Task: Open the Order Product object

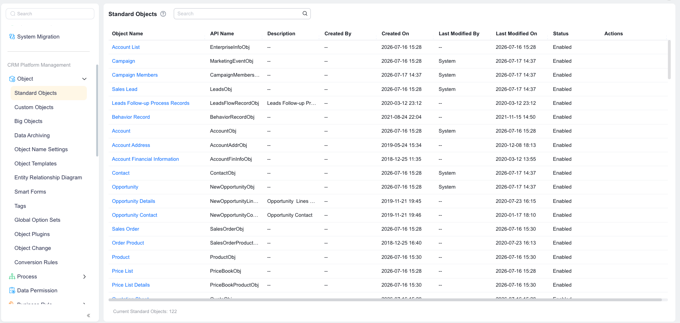Action: [x=128, y=243]
